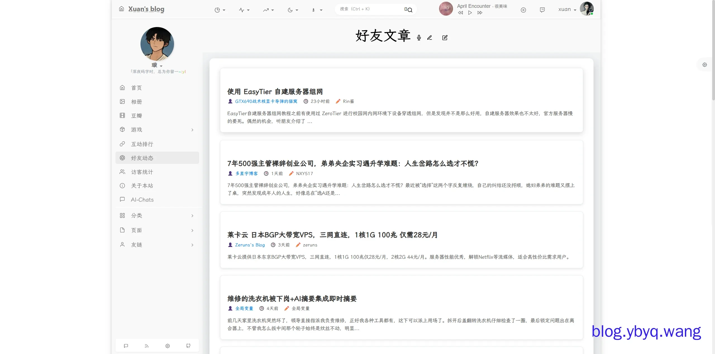
Task: Visit 多星宇博客 blog link
Action: [247, 173]
